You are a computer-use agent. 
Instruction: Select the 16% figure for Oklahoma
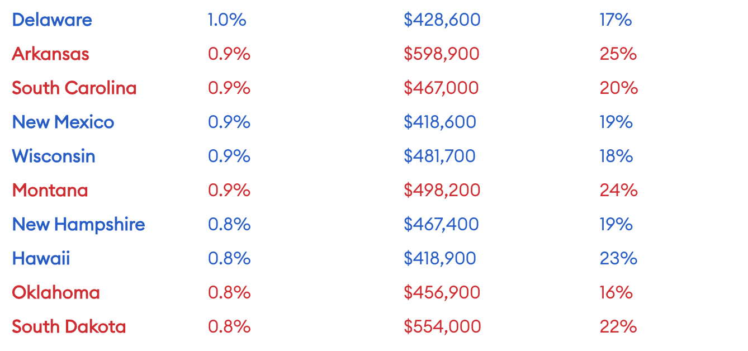616,293
